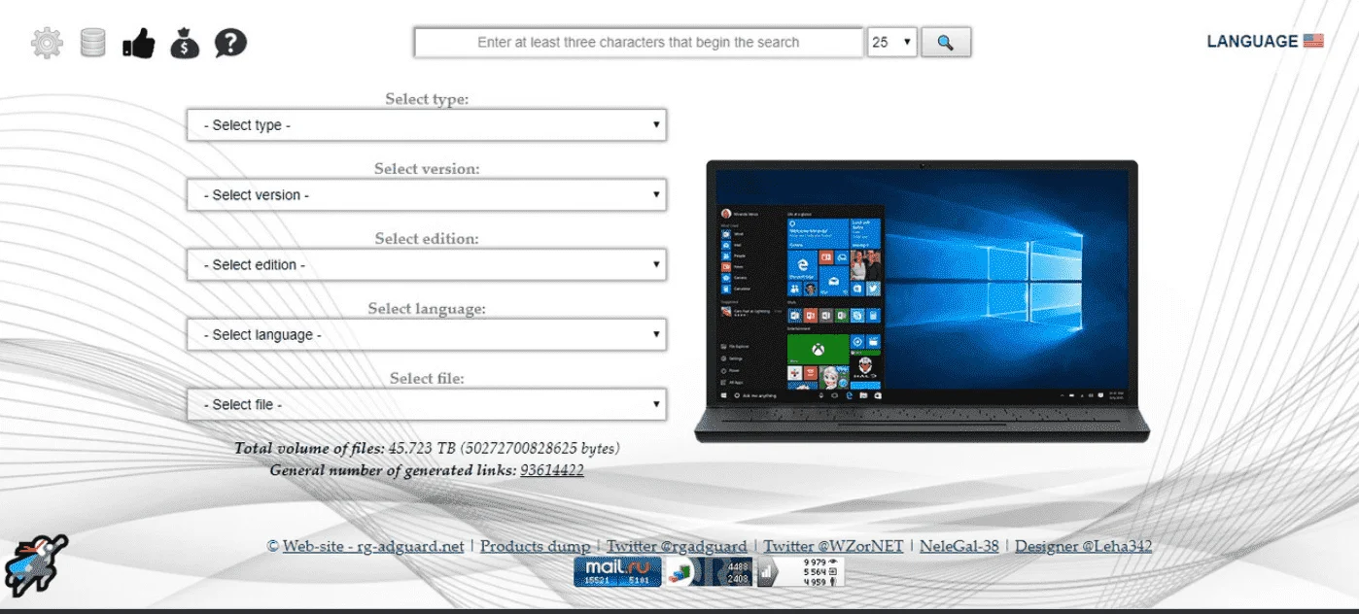This screenshot has width=1359, height=614.
Task: Click the "Total volume of files" text
Action: [309, 448]
